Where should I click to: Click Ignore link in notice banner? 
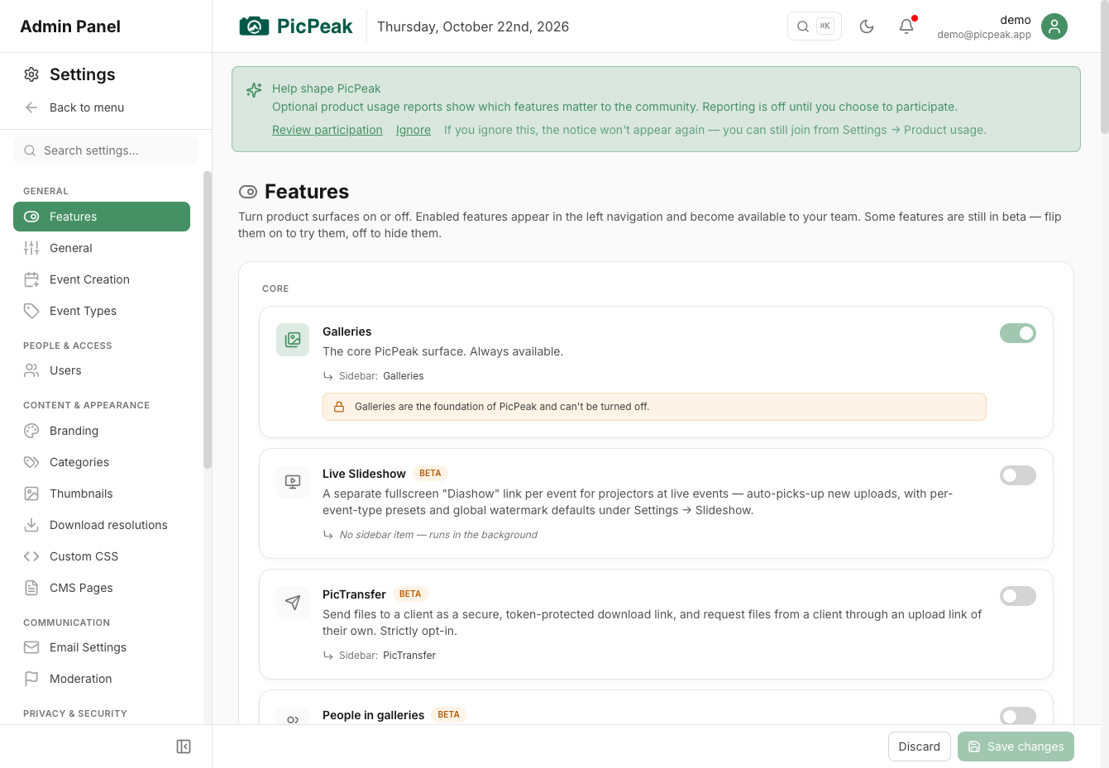(413, 130)
